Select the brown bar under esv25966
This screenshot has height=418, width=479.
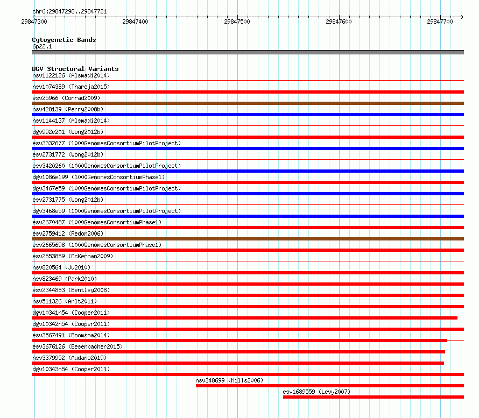pos(248,103)
